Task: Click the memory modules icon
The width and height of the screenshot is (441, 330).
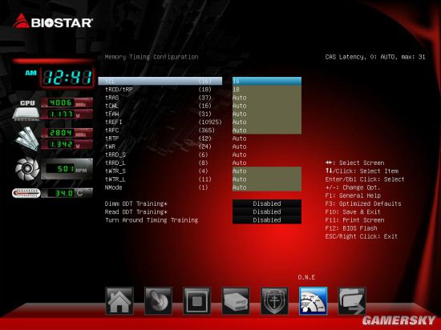Action: (x=27, y=139)
